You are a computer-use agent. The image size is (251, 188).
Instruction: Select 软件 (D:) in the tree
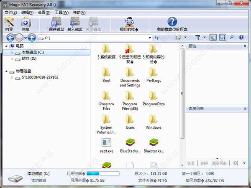pyautogui.click(x=29, y=58)
